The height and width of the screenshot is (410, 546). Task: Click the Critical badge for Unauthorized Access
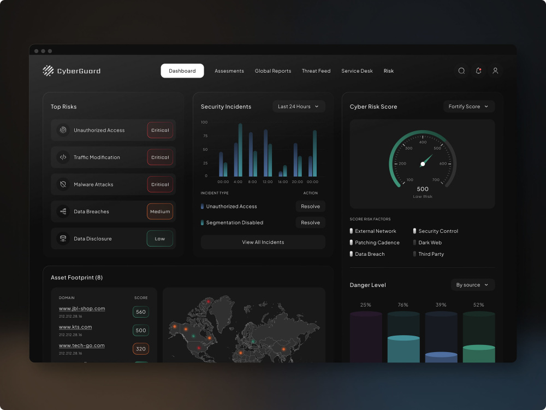point(160,130)
